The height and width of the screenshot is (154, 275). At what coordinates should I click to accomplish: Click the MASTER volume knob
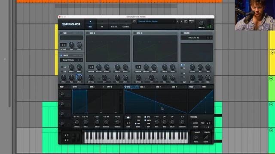tap(202, 23)
